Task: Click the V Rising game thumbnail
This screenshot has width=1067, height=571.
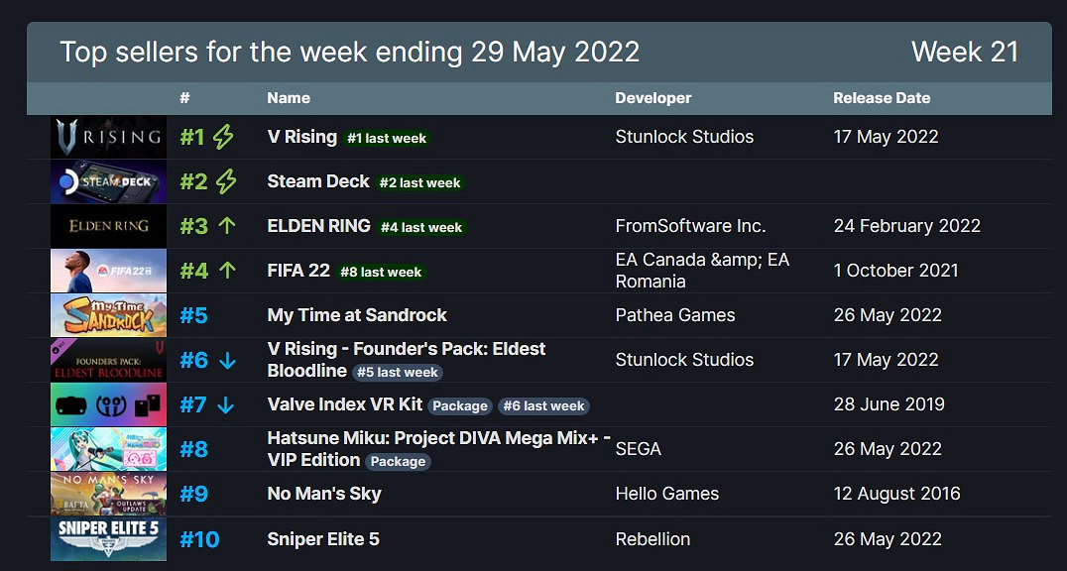Action: pyautogui.click(x=108, y=137)
